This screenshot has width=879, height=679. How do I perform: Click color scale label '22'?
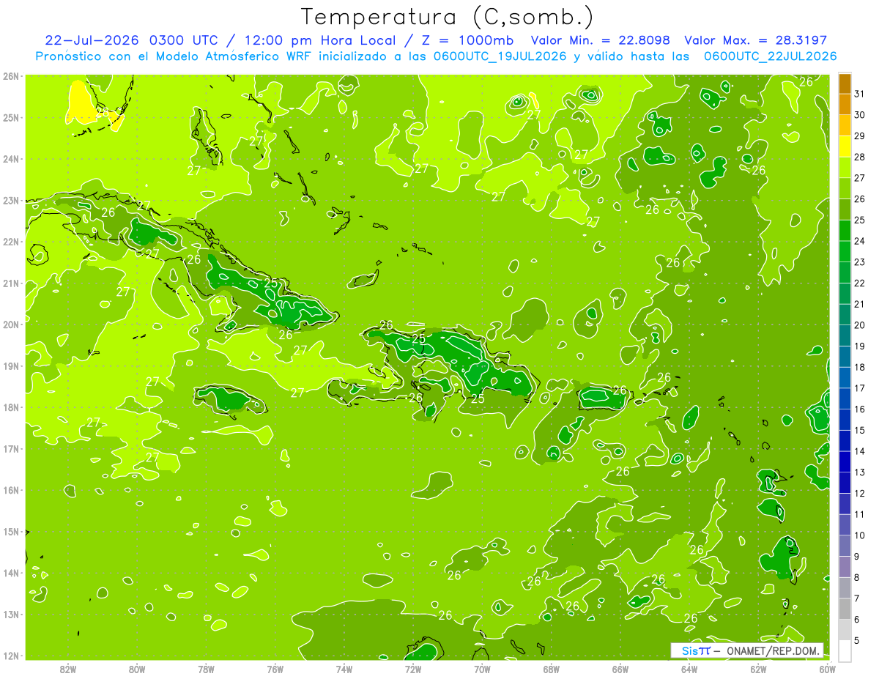coord(860,283)
